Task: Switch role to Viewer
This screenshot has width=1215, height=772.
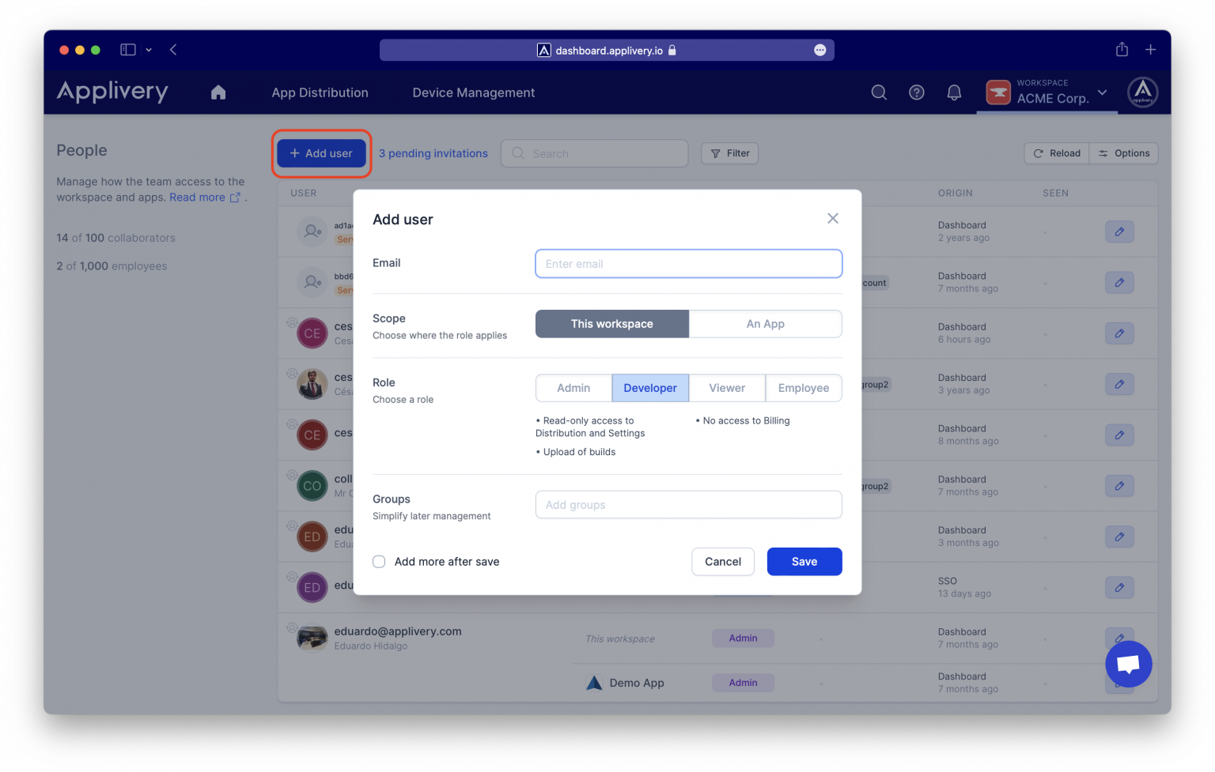Action: click(x=726, y=388)
